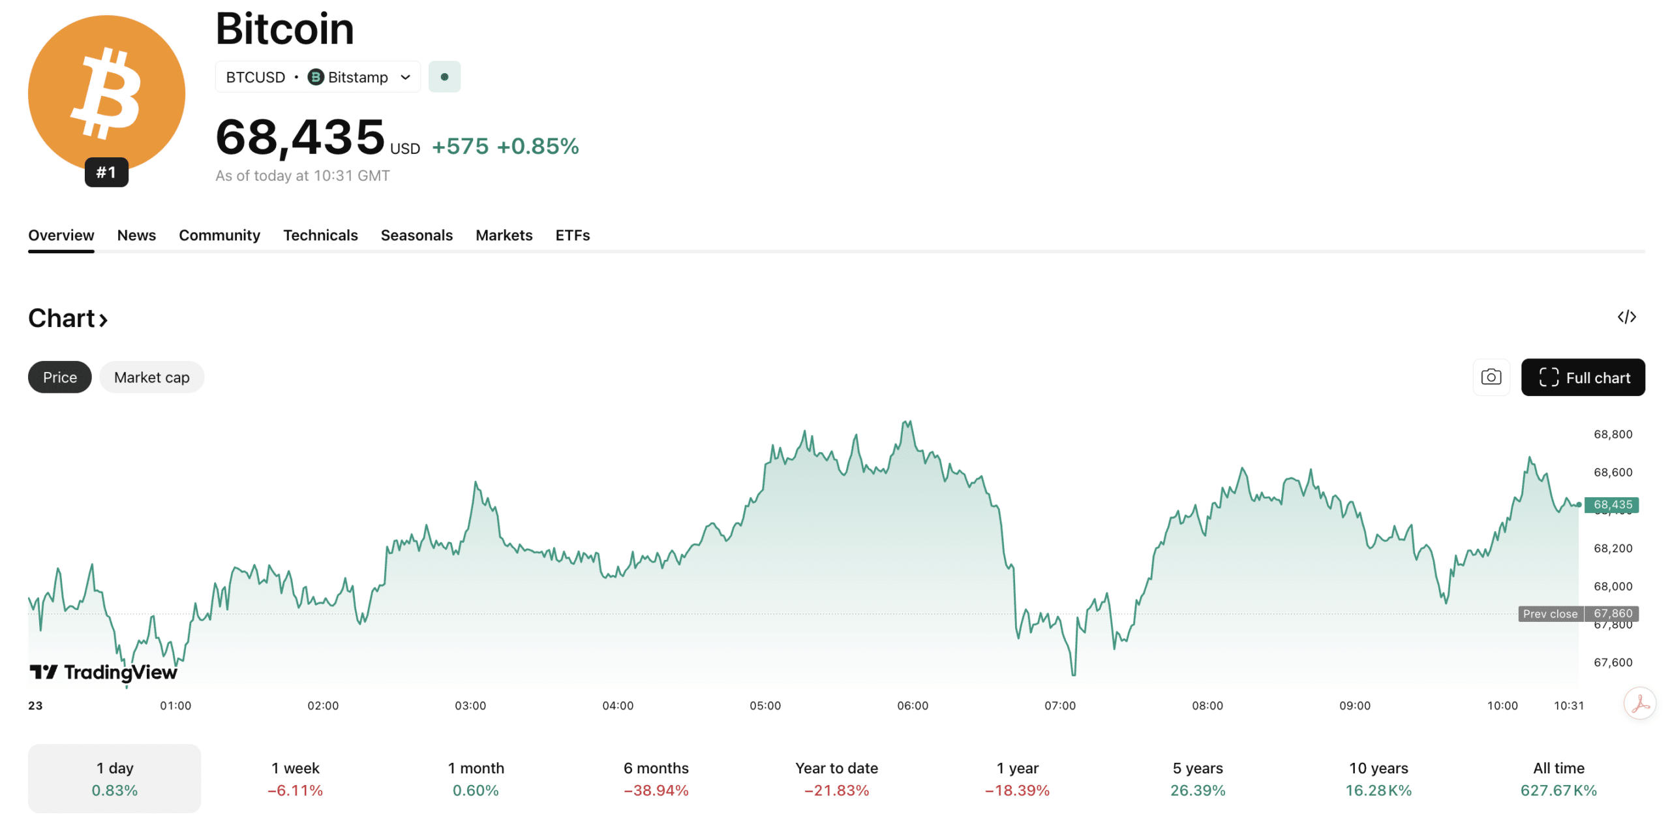Screen dimensions: 1670x819
Task: Click the 68,435 current price label on the axis
Action: click(x=1611, y=504)
